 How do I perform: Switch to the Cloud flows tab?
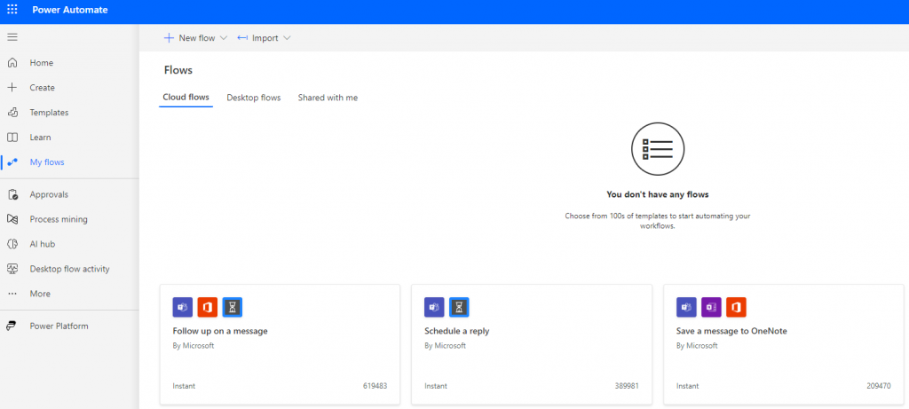tap(186, 98)
